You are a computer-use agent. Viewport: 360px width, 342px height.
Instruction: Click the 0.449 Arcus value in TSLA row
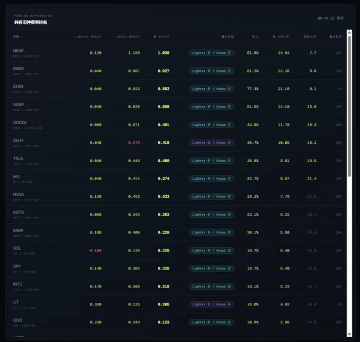134,161
